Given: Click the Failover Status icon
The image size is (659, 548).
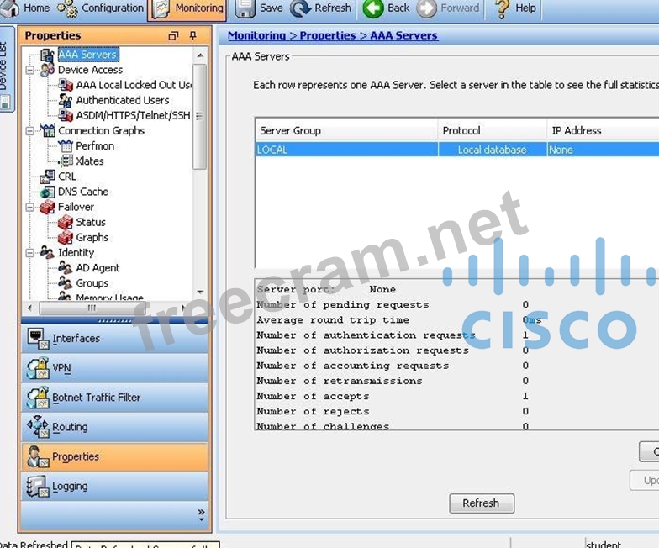Looking at the screenshot, I should 66,223.
